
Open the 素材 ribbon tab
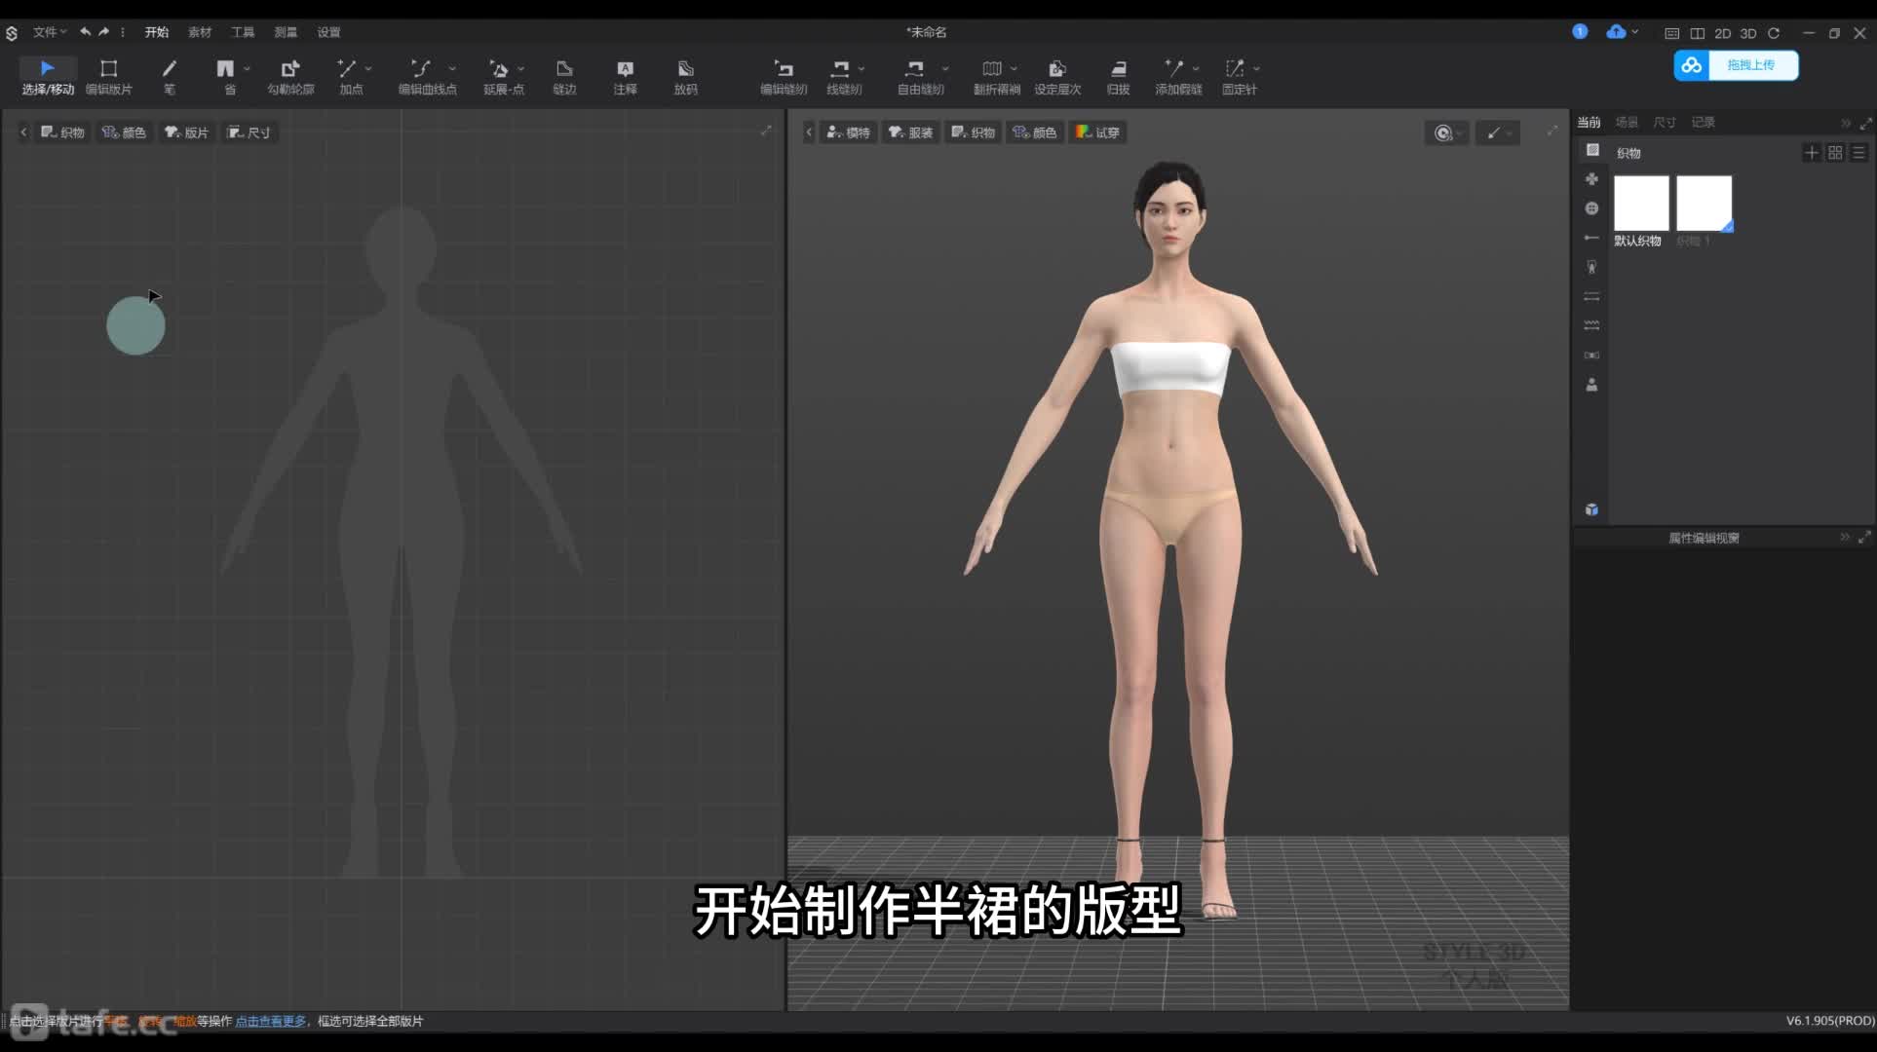point(199,32)
